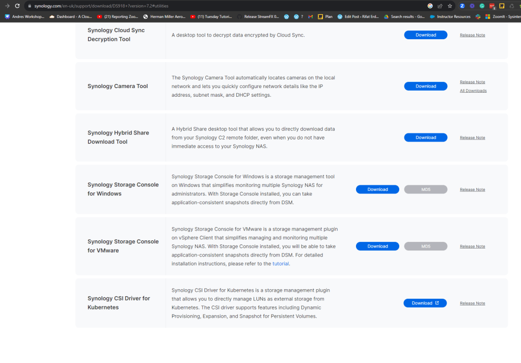Open Release Note for CSI Driver for Kubernetes

472,303
